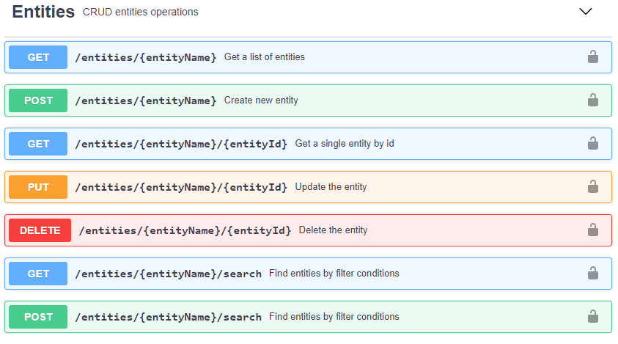This screenshot has width=618, height=344.
Task: Expand the 'Create new entity' description
Action: [x=261, y=100]
